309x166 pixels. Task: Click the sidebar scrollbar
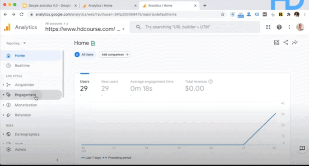tap(63, 74)
